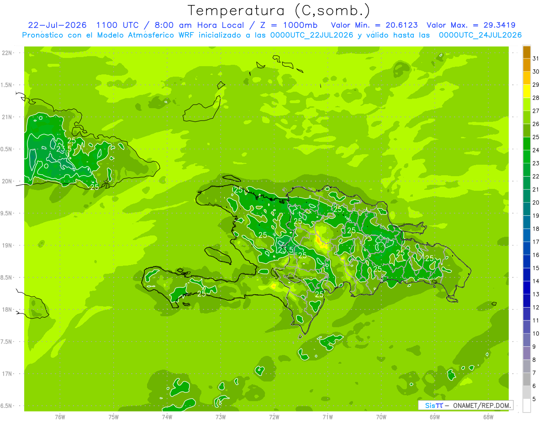The image size is (548, 423).
Task: Click the '17N' latitude label
Action: [x=7, y=374]
